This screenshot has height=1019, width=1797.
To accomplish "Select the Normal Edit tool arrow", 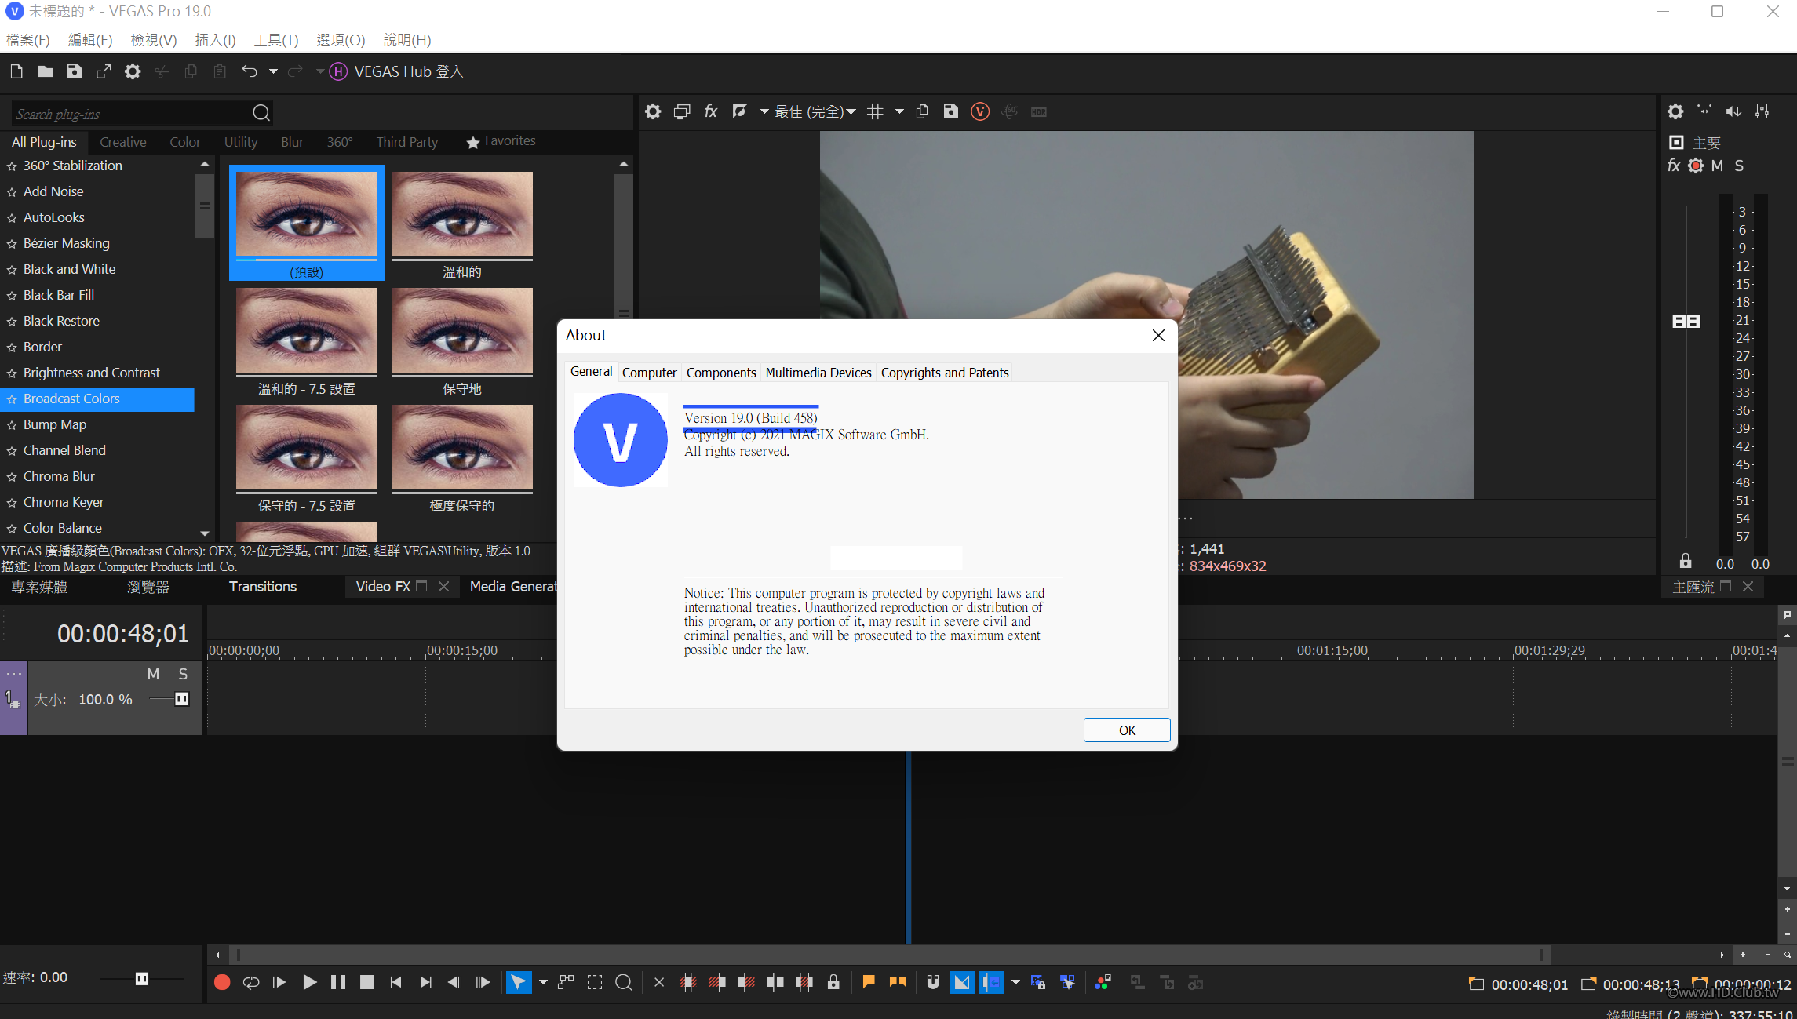I will pyautogui.click(x=519, y=982).
